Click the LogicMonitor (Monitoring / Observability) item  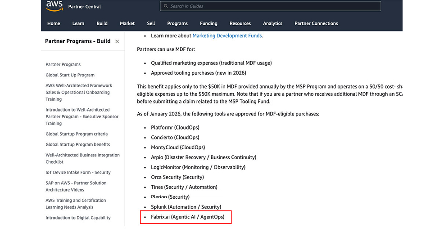pos(198,167)
